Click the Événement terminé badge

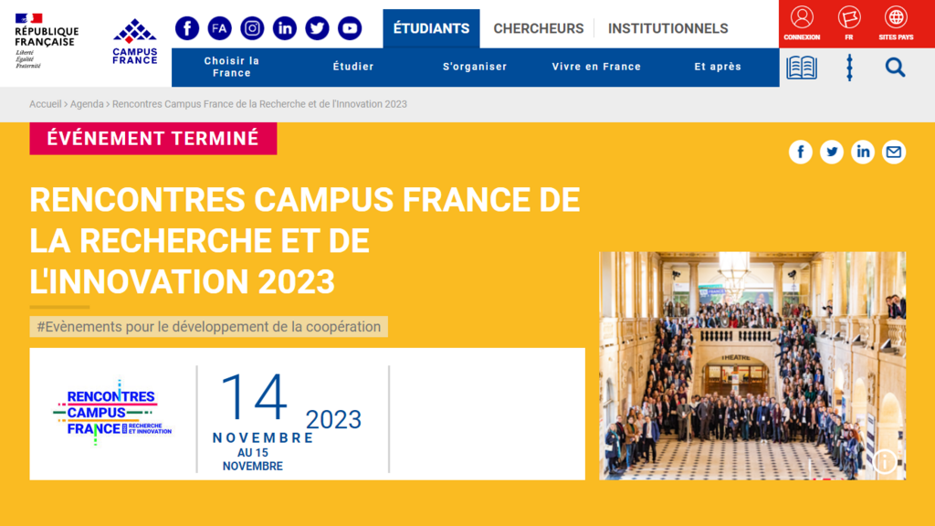coord(153,139)
